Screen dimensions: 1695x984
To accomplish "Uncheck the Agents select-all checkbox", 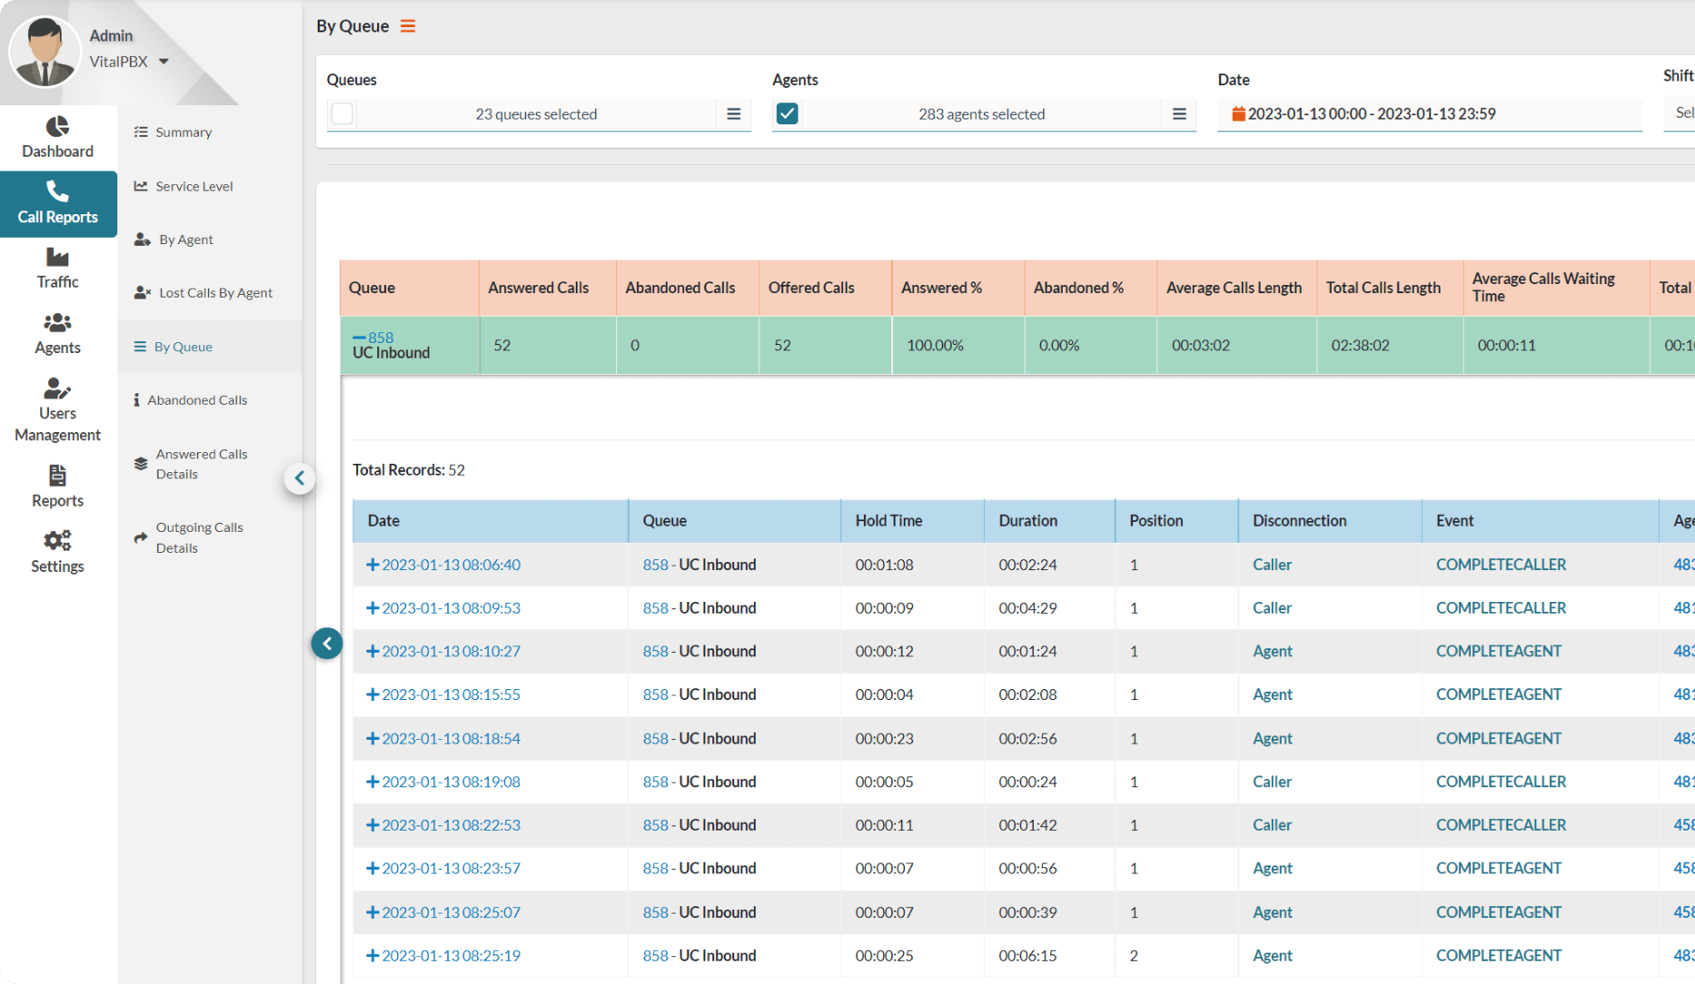I will (788, 114).
